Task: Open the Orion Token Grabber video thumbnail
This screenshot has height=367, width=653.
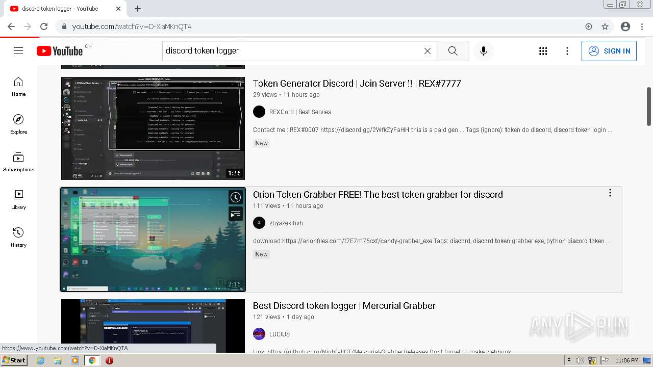Action: tap(153, 240)
